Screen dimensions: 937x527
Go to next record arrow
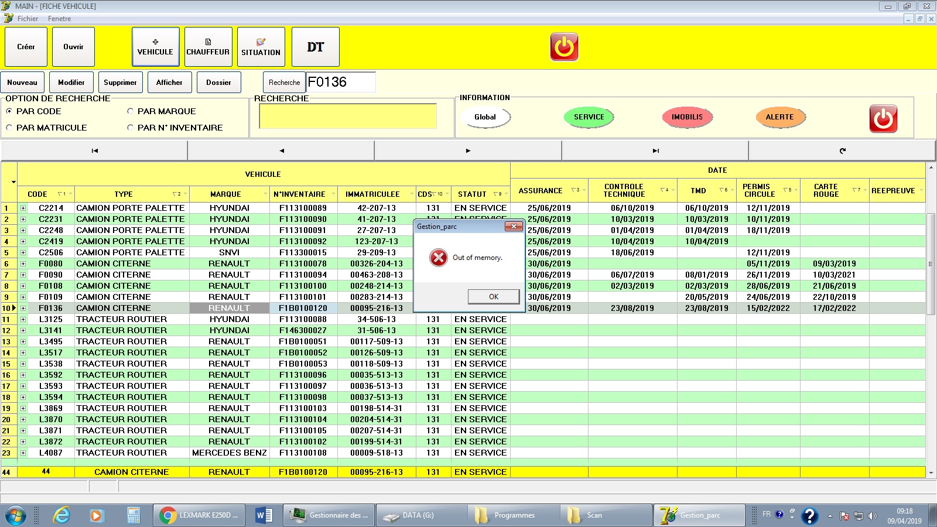[468, 150]
